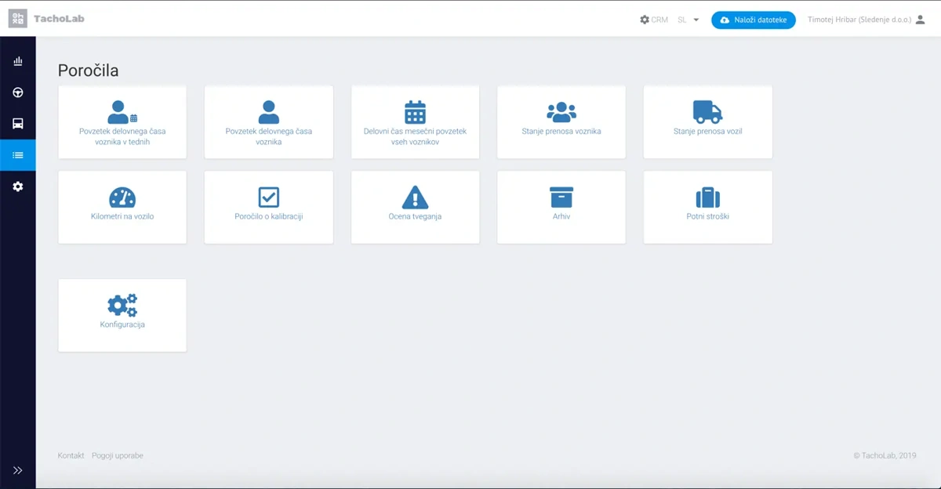Open Stanje prenosa voznika report
The image size is (941, 489).
(x=561, y=132)
